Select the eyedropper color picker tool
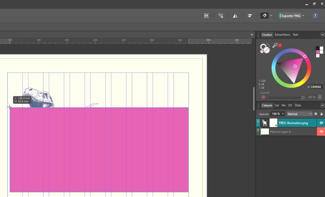 tap(275, 45)
